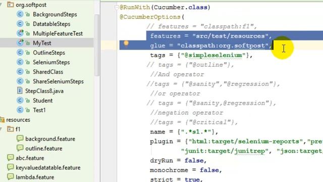This screenshot has height=182, width=323.
Task: Click the "junit:target/junitrep" string
Action: pos(225,151)
